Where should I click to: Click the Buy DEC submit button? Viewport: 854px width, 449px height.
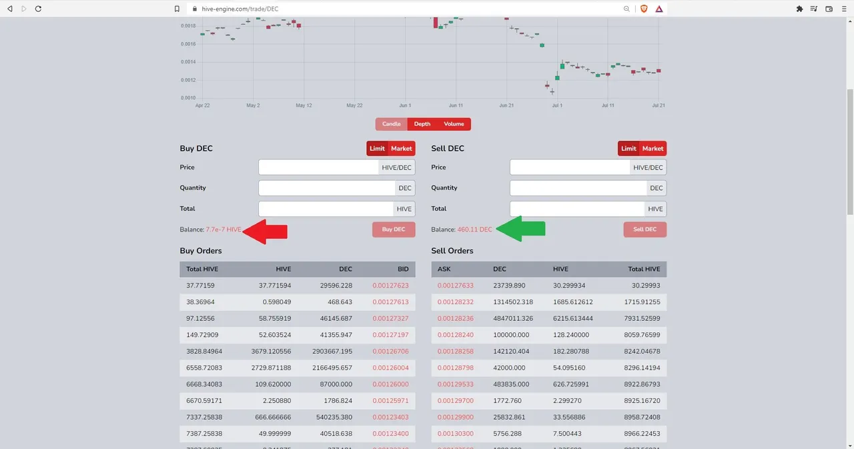click(x=394, y=230)
